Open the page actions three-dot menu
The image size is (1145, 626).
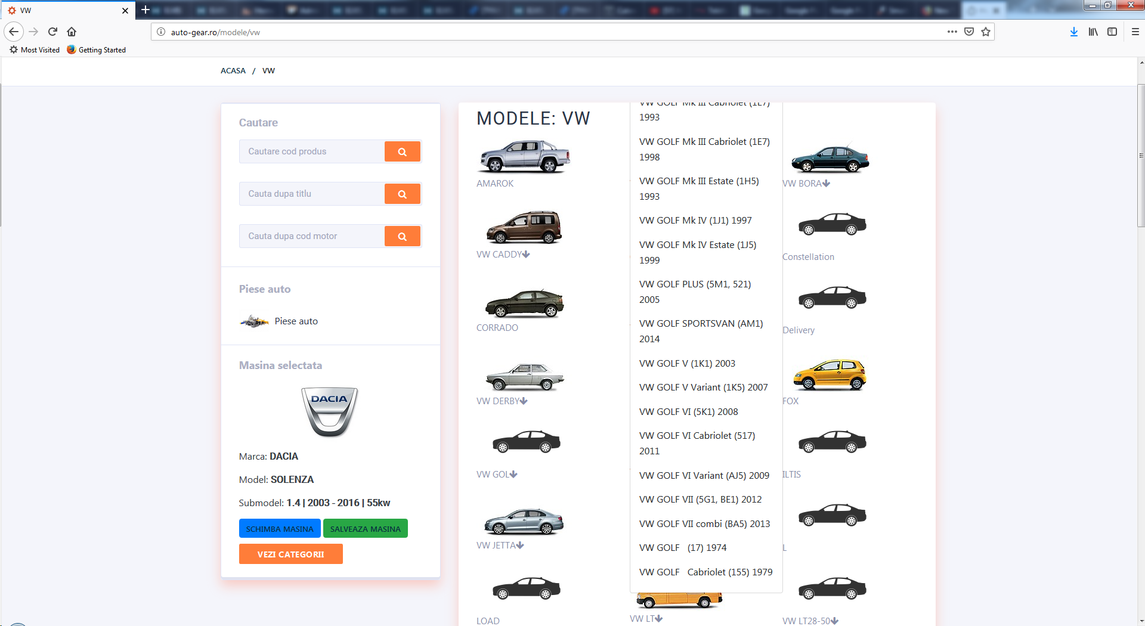952,32
